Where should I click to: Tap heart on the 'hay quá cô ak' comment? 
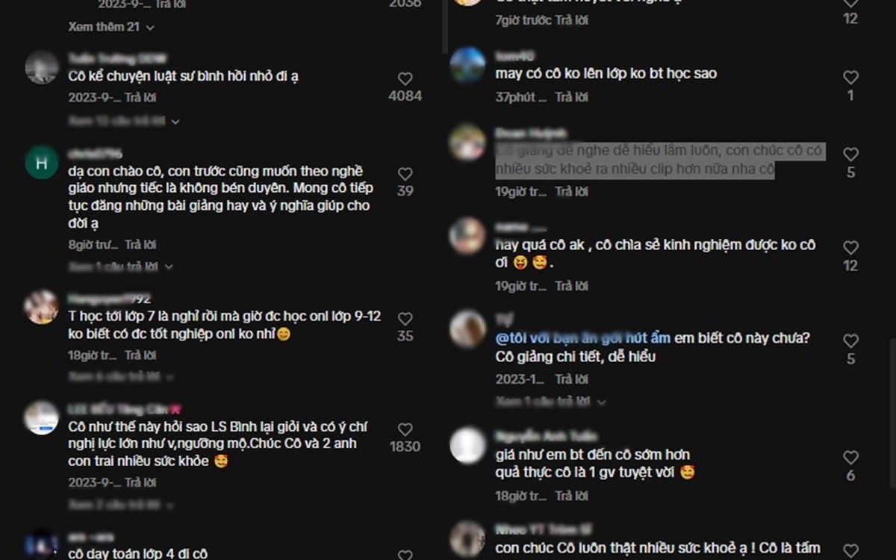tap(850, 247)
